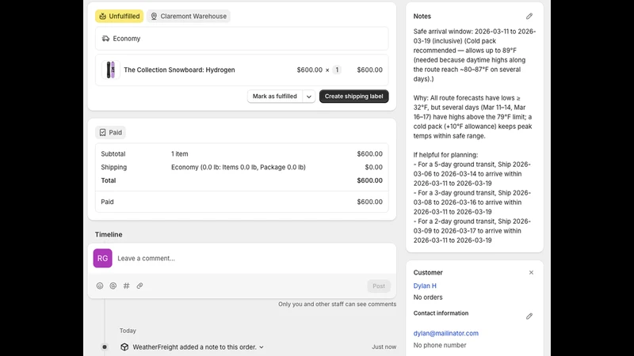Insert emoji in timeline comment
The width and height of the screenshot is (634, 356).
pos(100,286)
